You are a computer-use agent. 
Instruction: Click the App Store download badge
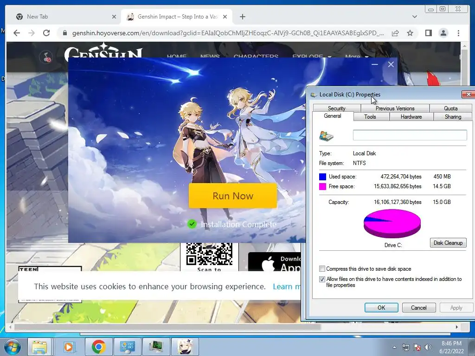pos(275,262)
